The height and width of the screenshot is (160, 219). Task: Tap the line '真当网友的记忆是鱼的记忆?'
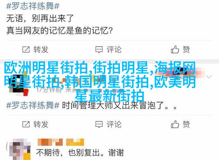click(x=59, y=31)
